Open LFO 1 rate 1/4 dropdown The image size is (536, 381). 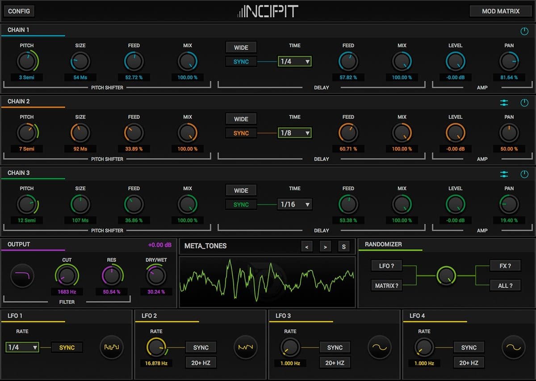(22, 348)
